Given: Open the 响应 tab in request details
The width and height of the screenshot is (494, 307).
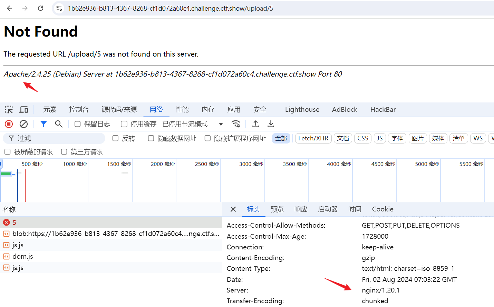Looking at the screenshot, I should 301,209.
